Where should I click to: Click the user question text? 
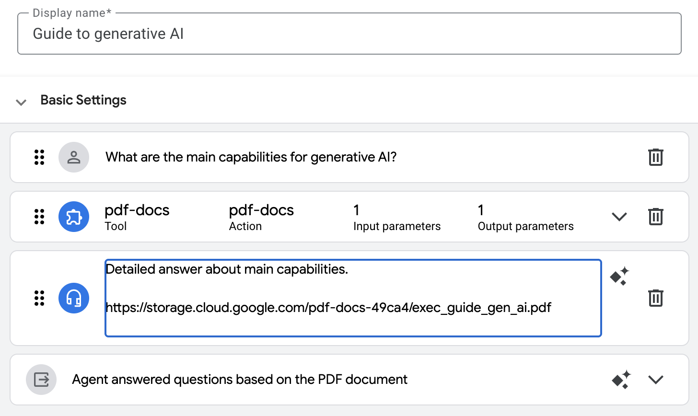click(251, 157)
